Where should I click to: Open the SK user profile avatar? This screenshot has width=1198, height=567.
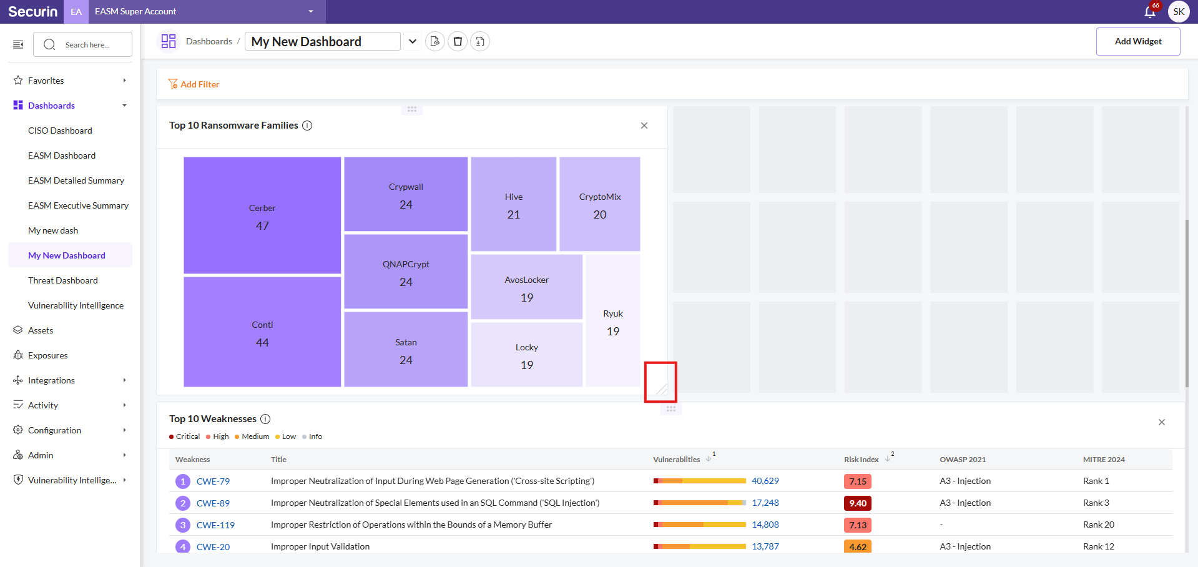click(x=1179, y=12)
